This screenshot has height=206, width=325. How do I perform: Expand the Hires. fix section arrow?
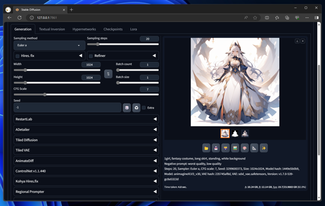80,55
